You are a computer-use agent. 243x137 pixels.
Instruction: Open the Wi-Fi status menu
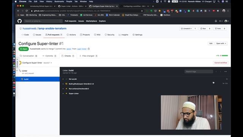click(x=165, y=2)
